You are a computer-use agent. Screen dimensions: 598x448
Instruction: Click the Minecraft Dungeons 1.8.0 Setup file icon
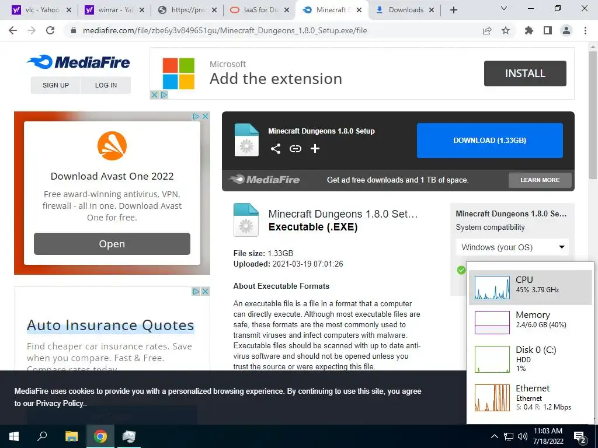pyautogui.click(x=246, y=140)
